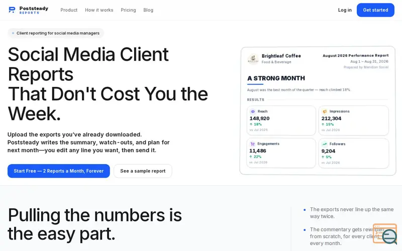
Task: Click the Followers trend icon
Action: coord(325,144)
